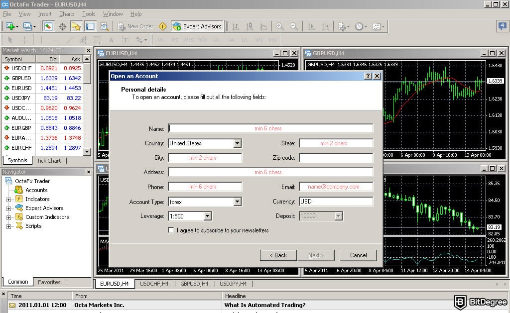Close the Navigator panel
510x313 pixels.
pos(89,172)
